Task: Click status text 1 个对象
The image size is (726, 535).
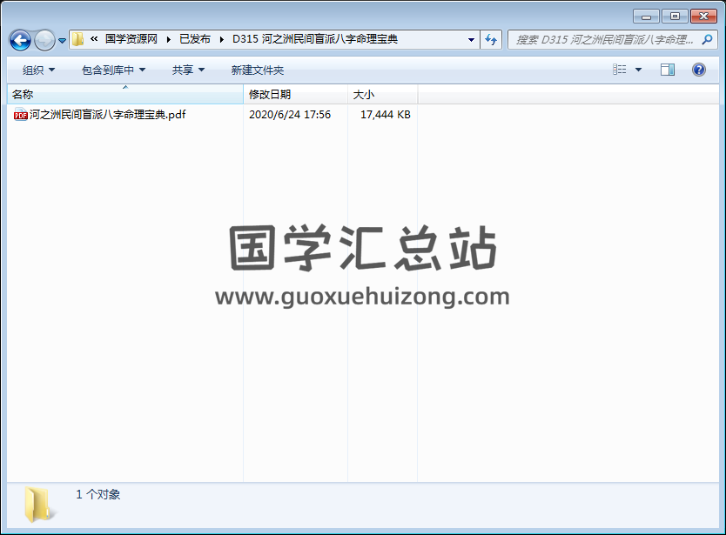Action: (x=98, y=494)
